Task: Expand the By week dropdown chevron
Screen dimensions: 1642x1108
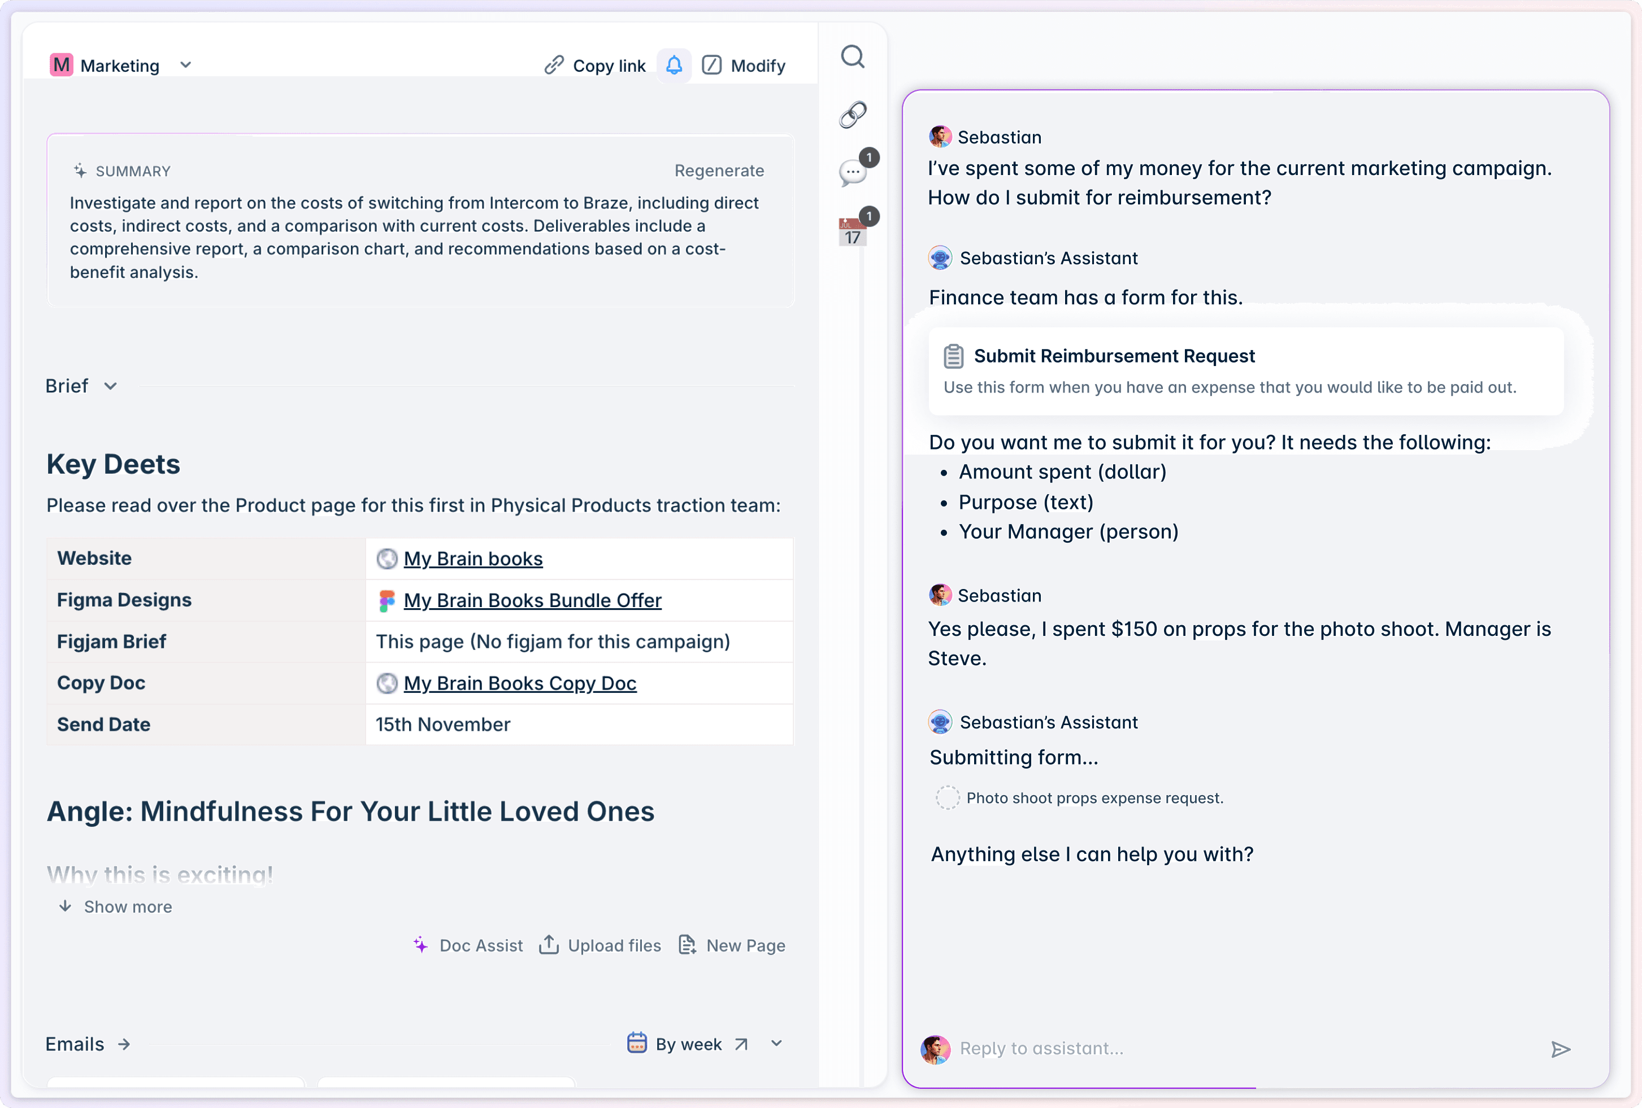Action: coord(776,1044)
